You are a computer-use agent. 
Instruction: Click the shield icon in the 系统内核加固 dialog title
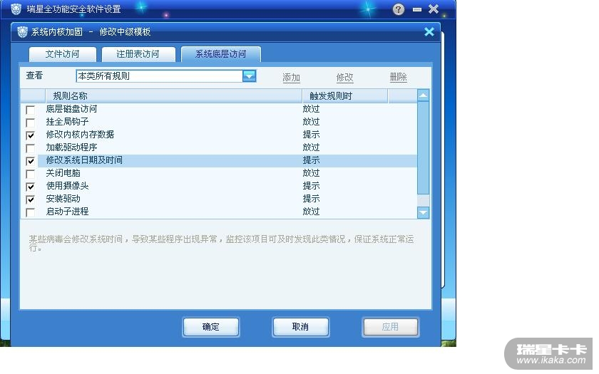23,31
